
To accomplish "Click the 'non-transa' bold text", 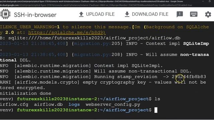I will pyautogui.click(x=195, y=55).
